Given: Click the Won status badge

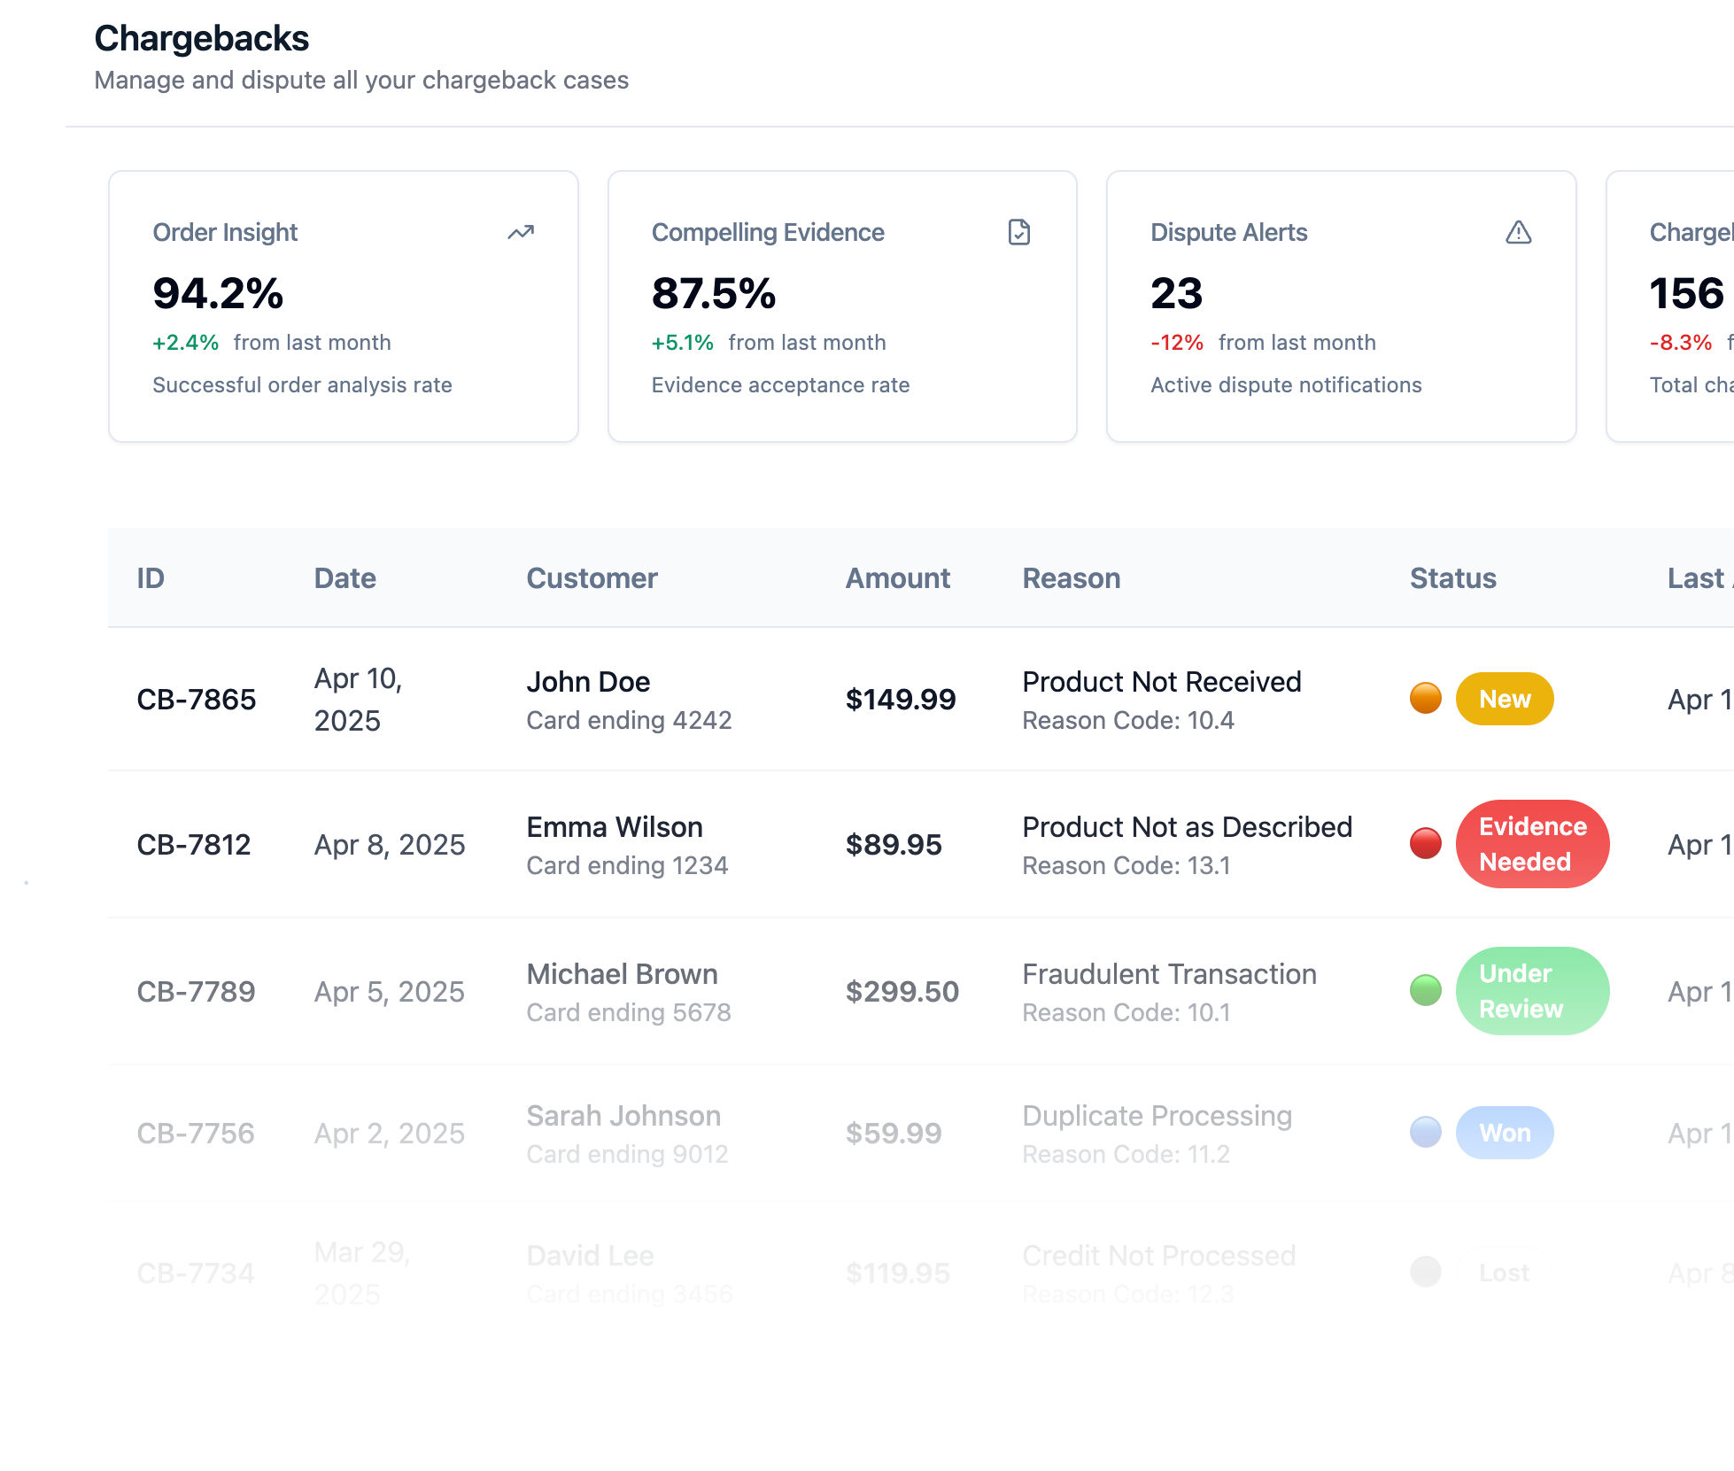Looking at the screenshot, I should click(1504, 1132).
